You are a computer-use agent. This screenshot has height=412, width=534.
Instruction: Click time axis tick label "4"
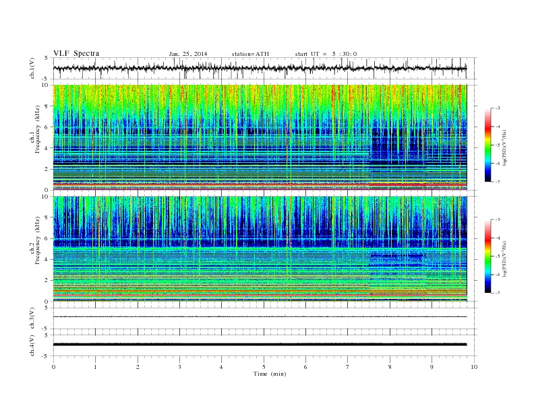[x=221, y=367]
